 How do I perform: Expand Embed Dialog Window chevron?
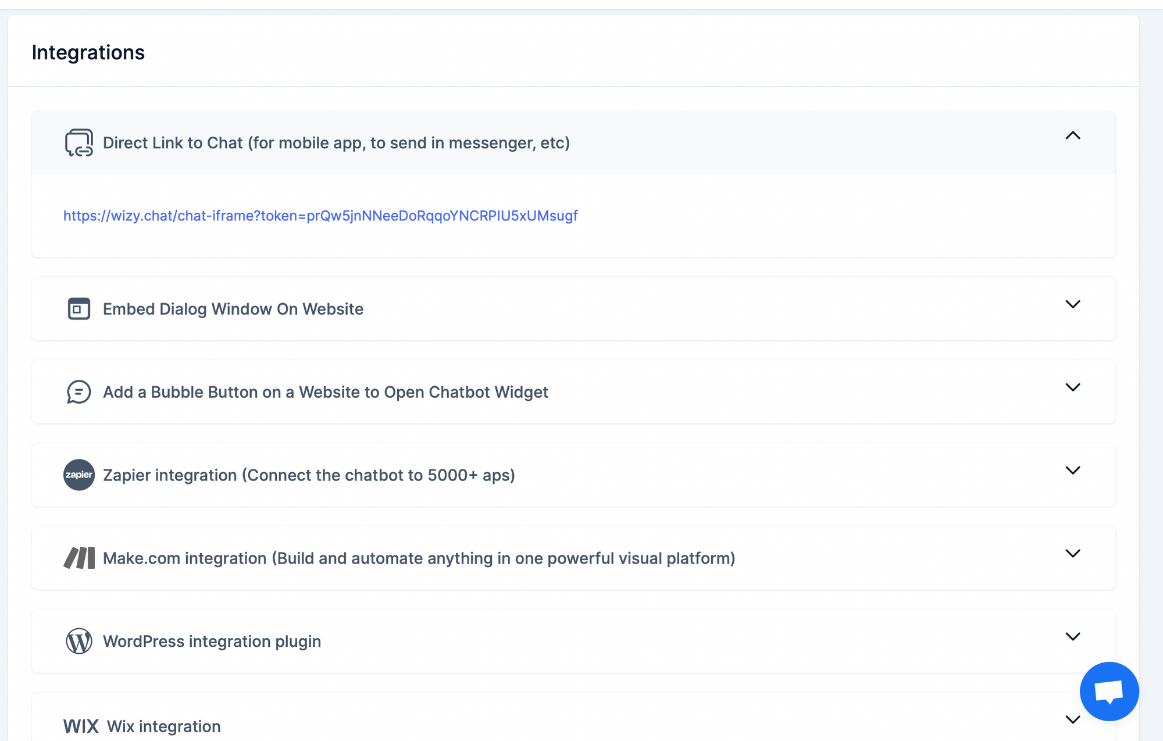pyautogui.click(x=1072, y=304)
